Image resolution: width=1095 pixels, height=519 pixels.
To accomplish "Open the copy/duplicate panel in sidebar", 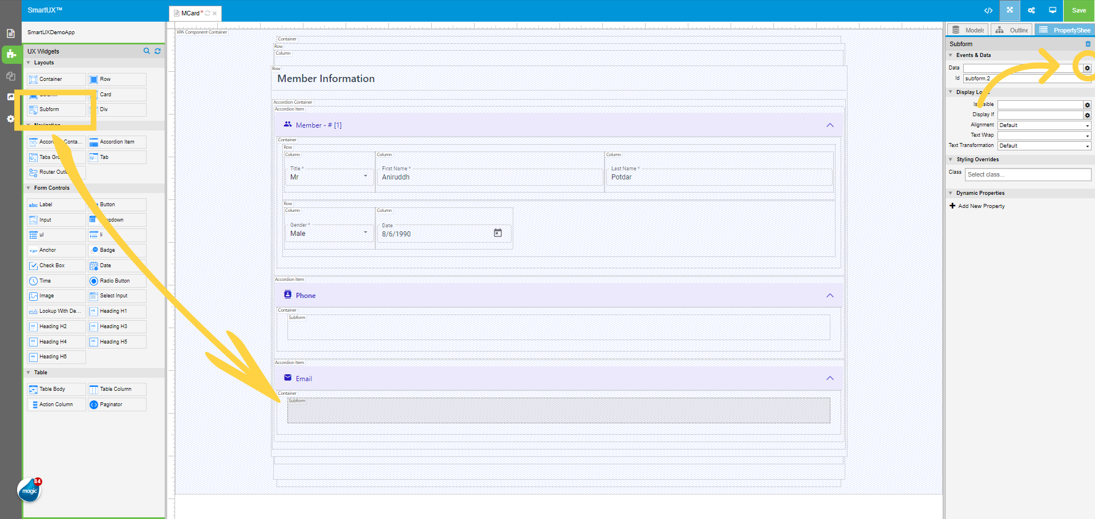I will tap(10, 76).
